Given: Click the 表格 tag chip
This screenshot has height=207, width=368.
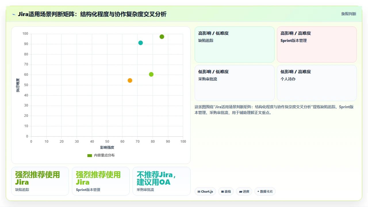Looking at the screenshot, I should click(x=226, y=191).
